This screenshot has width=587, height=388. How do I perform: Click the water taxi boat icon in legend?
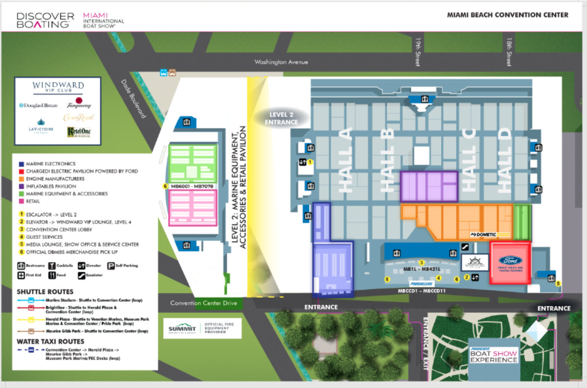tap(31, 350)
